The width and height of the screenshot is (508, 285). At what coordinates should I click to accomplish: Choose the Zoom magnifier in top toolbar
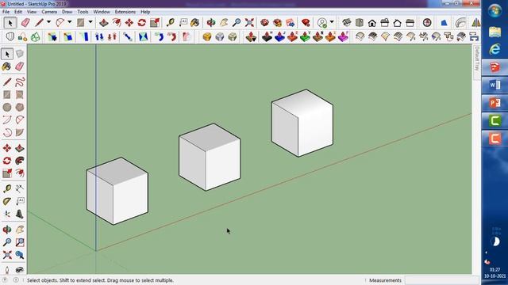[237, 23]
